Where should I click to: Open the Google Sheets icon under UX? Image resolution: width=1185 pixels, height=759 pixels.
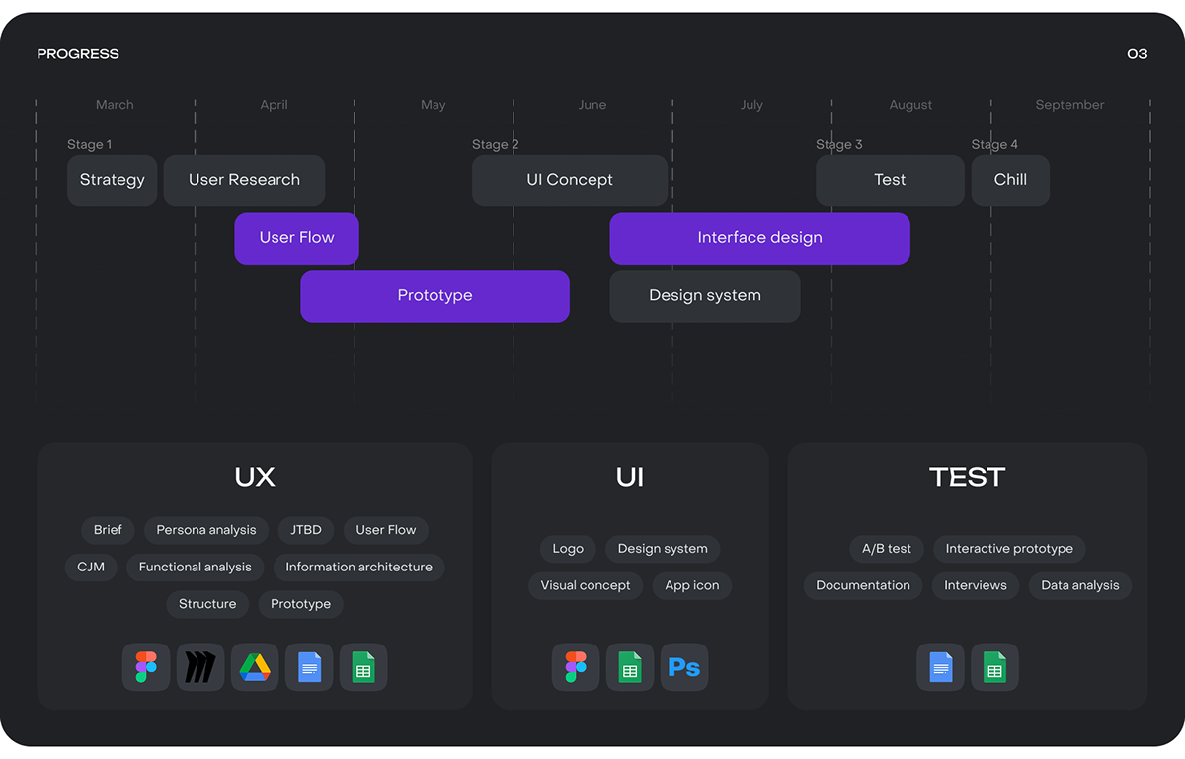363,667
